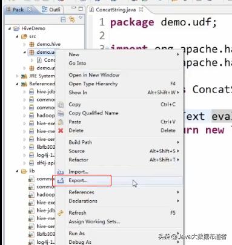
Task: Click the Paste clipboard icon in context menu
Action: [x=61, y=122]
